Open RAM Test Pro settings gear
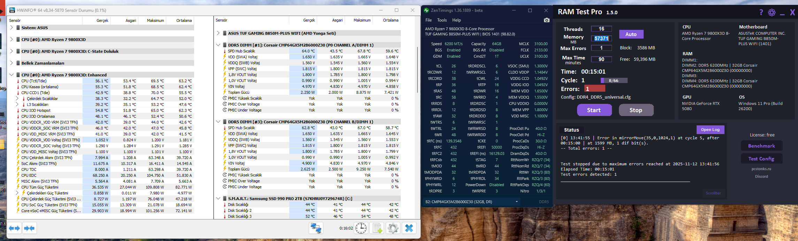The height and width of the screenshot is (241, 798). point(772,13)
